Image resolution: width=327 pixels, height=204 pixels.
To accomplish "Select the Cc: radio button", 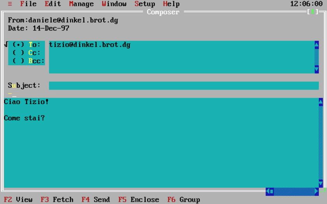I will (18, 53).
